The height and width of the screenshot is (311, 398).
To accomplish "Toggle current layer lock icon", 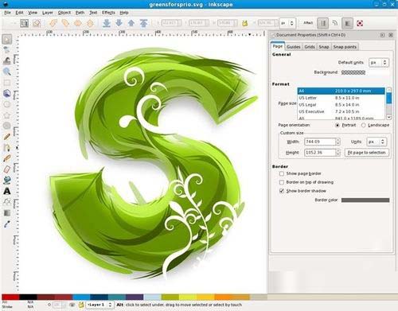I will pos(81,305).
